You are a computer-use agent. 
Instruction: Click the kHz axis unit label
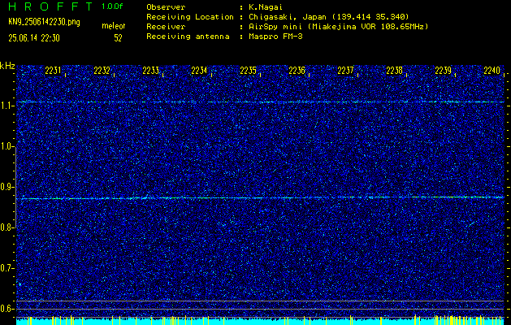pyautogui.click(x=7, y=66)
